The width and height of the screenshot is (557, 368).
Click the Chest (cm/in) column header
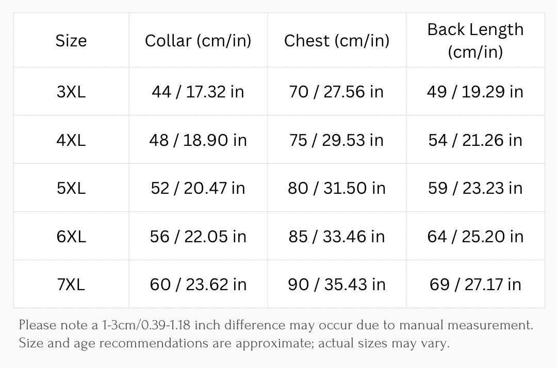coord(337,40)
